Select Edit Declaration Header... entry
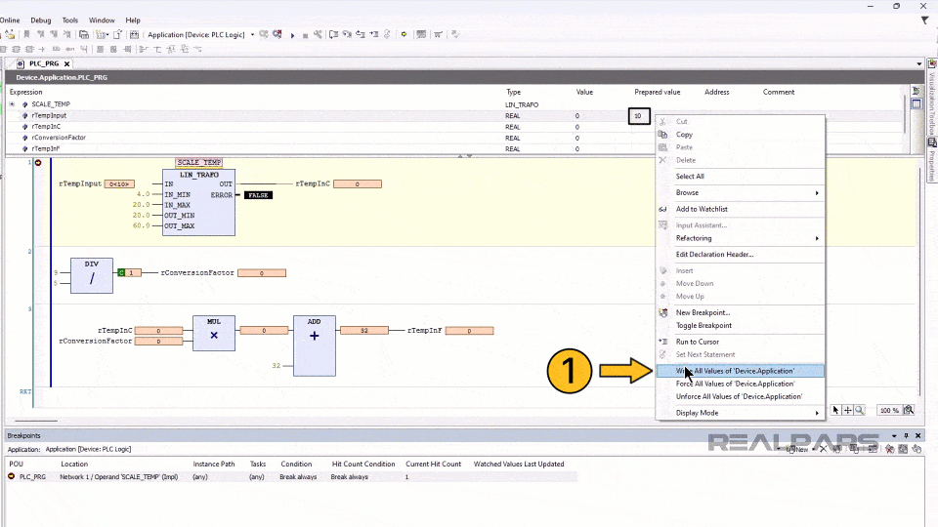The image size is (938, 527). (740, 255)
